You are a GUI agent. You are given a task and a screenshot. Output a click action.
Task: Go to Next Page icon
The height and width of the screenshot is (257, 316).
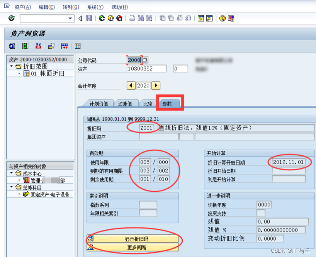pos(180,18)
